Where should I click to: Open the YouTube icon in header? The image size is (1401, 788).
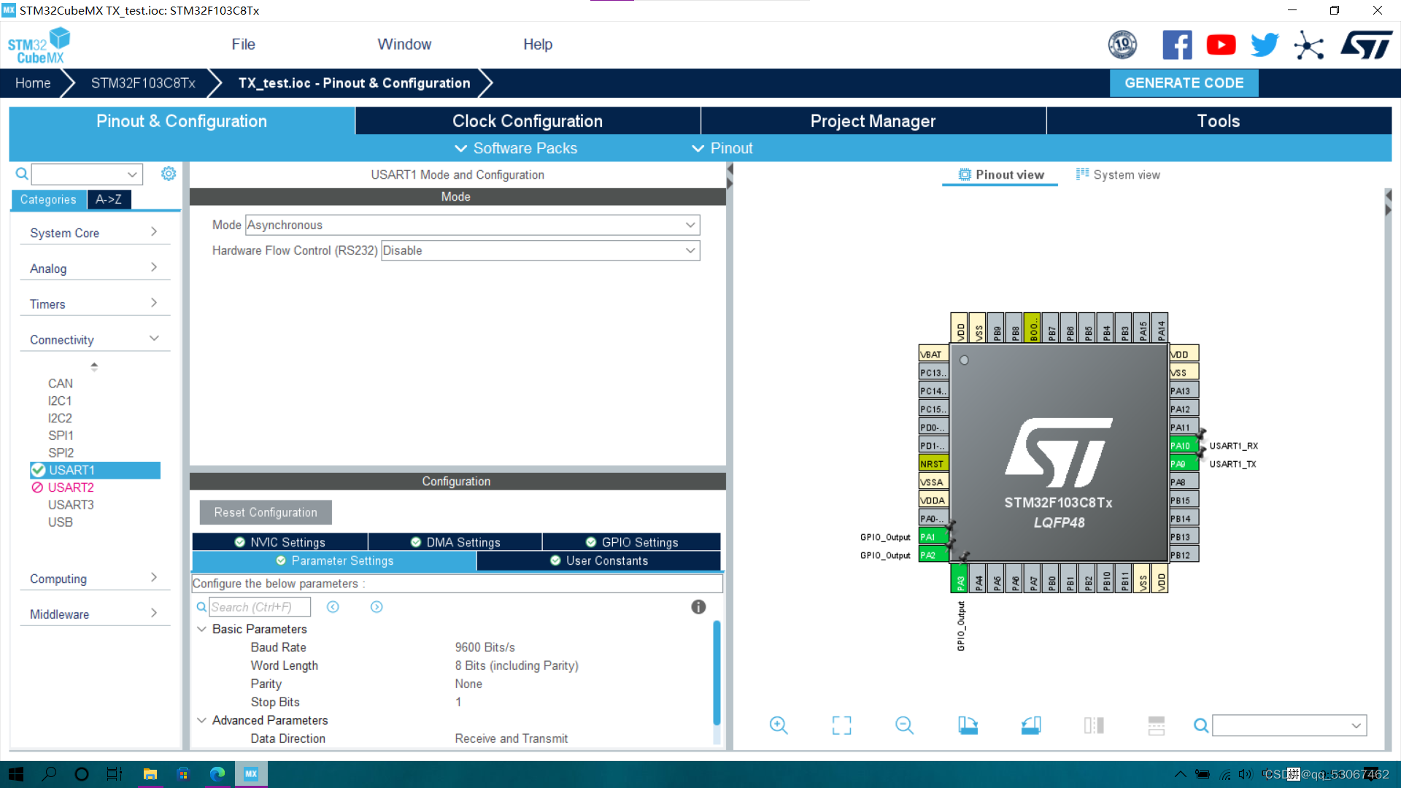[1221, 45]
